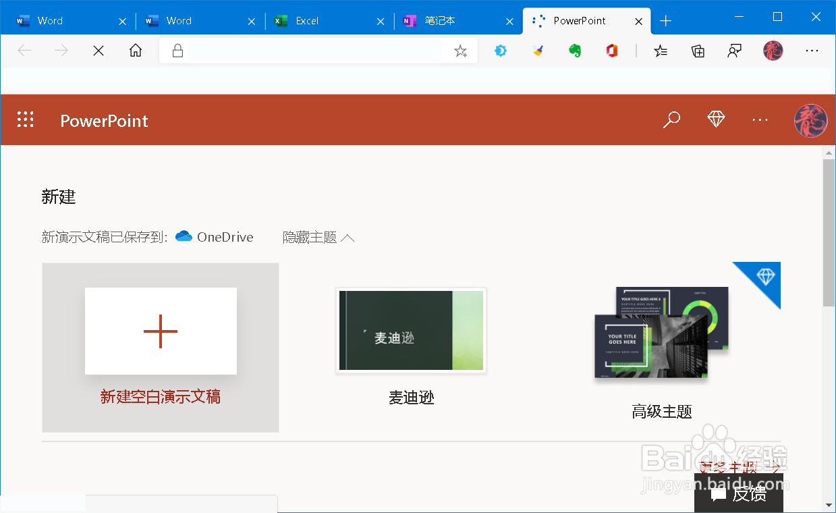Click the OneDrive cloud icon
This screenshot has width=836, height=513.
pyautogui.click(x=184, y=236)
